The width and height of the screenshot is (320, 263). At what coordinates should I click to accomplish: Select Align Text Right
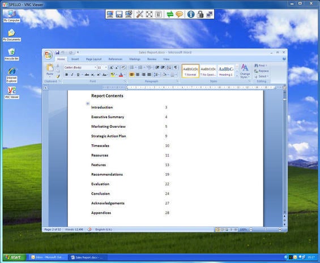143,75
